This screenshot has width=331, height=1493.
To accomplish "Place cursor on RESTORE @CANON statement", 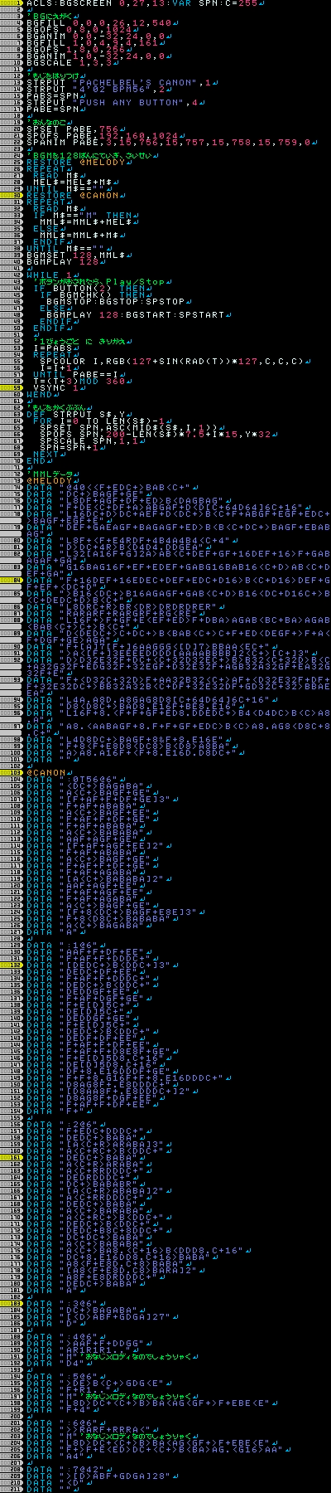I will coord(59,196).
